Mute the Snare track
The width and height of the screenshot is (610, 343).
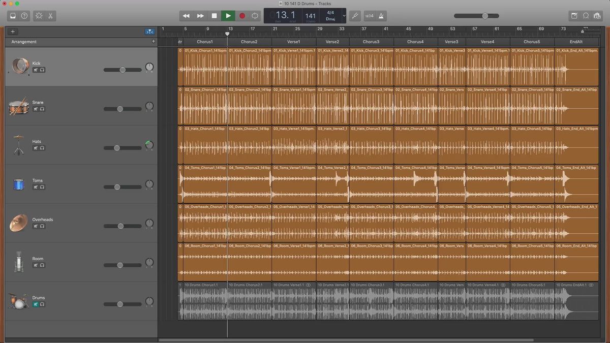[36, 109]
